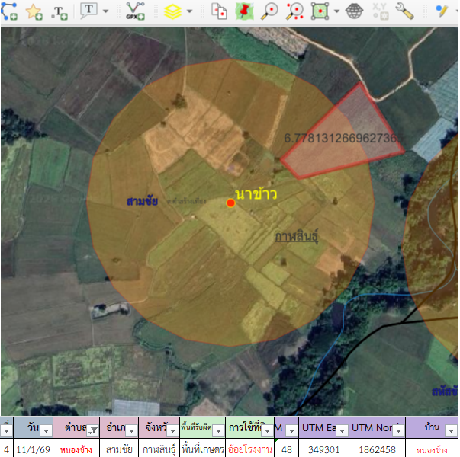Viewport: 460px width, 457px height.
Task: Click the copy features icon
Action: tap(219, 11)
